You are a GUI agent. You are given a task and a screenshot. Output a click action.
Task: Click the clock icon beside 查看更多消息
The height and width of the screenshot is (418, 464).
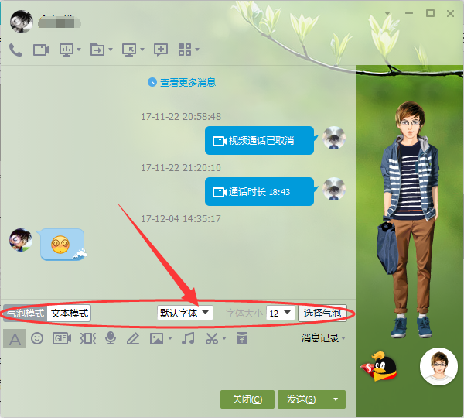click(152, 82)
